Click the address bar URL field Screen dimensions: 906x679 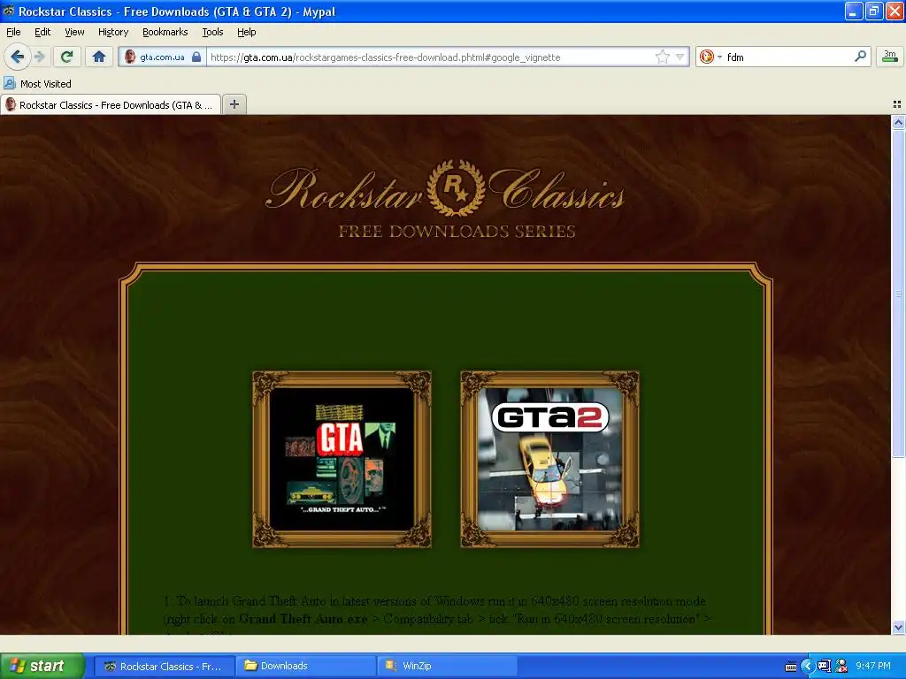click(x=431, y=57)
